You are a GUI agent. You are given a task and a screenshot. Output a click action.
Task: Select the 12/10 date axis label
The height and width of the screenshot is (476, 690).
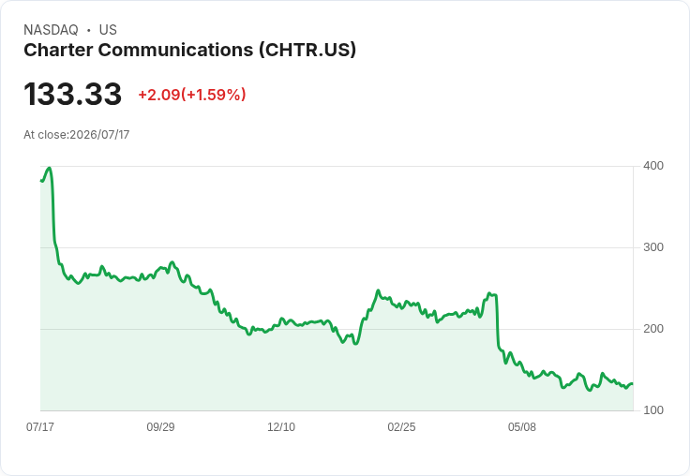click(281, 426)
